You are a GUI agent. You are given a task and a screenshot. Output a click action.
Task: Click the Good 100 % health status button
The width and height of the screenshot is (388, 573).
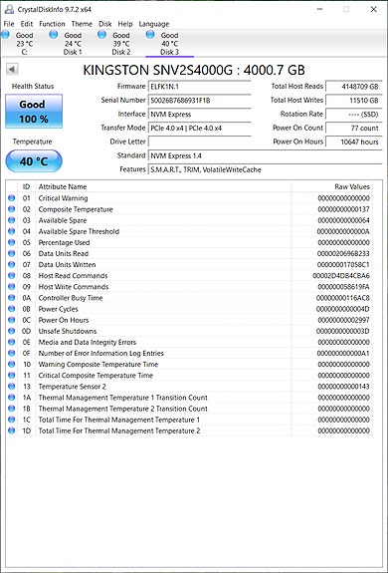pos(34,111)
